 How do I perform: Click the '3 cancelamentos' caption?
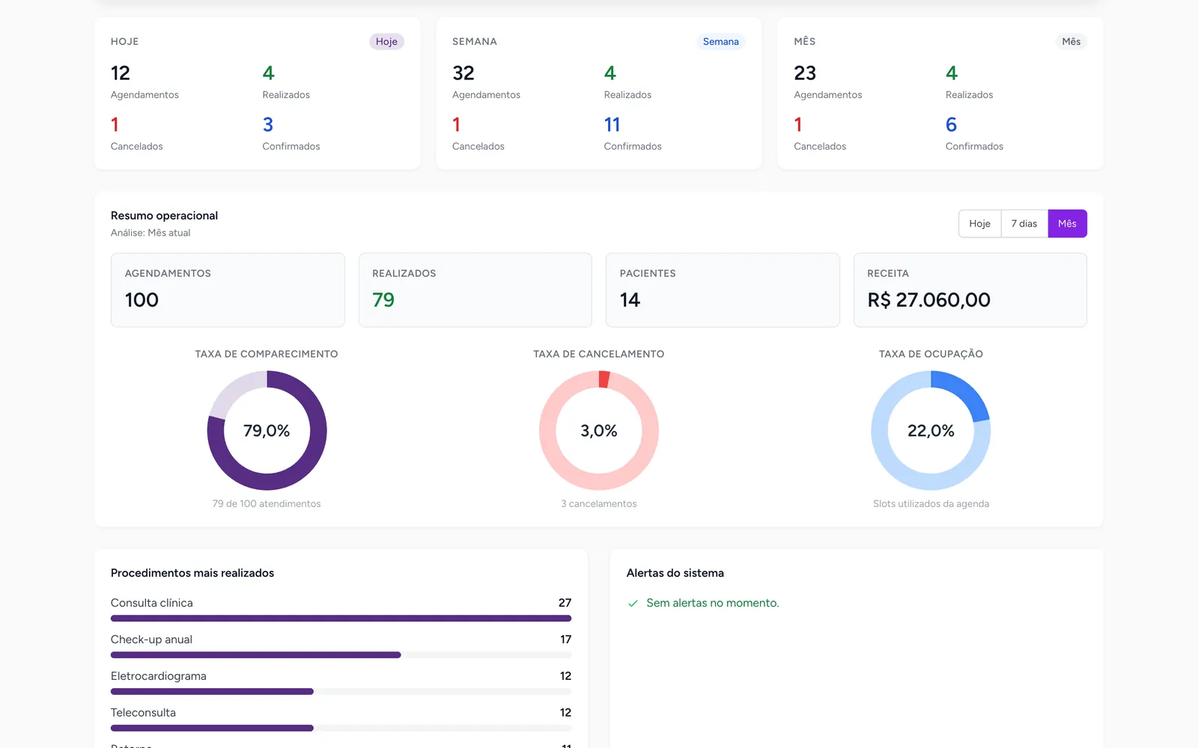pyautogui.click(x=599, y=504)
